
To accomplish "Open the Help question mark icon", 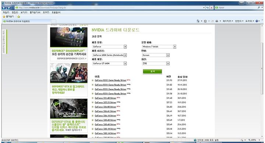I will tap(257, 21).
